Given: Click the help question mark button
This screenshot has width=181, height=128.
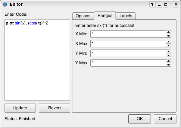Looking at the screenshot, I should click(152, 5).
